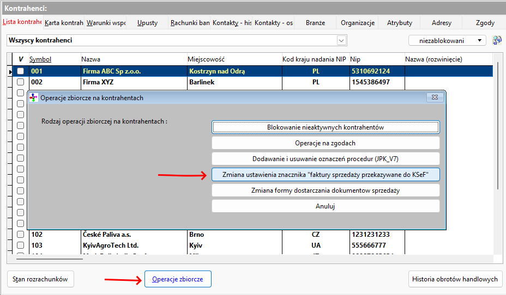506x295 pixels.
Task: Tick the checkbox for contractor 002
Action: coord(21,82)
